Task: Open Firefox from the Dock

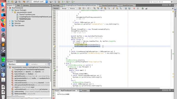Action: pyautogui.click(x=3, y=25)
